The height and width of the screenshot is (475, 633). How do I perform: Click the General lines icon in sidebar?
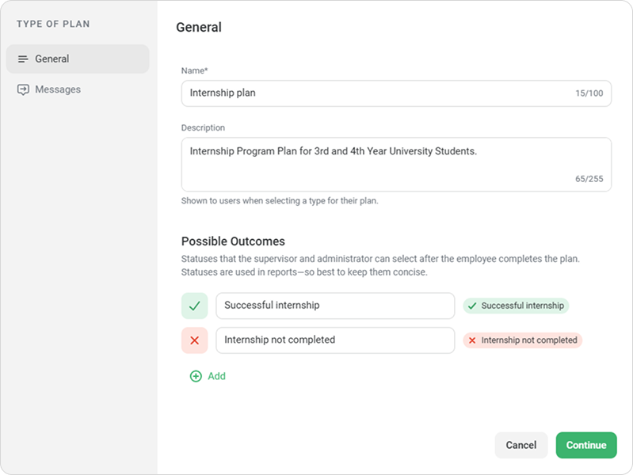23,59
